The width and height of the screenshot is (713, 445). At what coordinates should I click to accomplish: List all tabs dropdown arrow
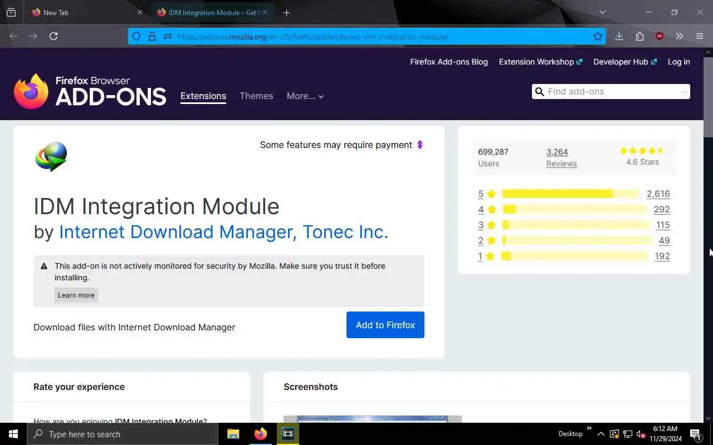pos(602,12)
